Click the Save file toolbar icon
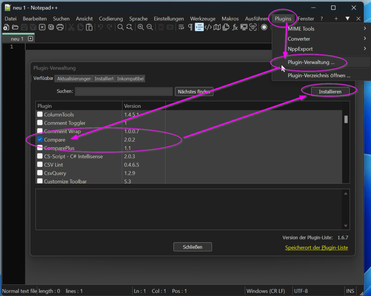371x296 pixels. tap(24, 27)
